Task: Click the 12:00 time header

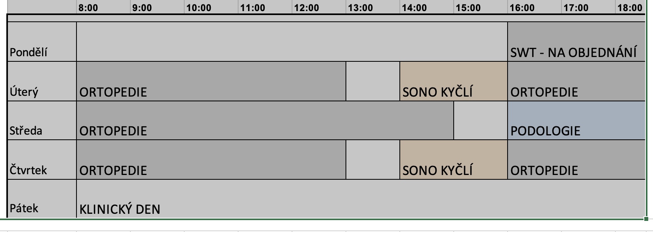Action: [x=319, y=8]
